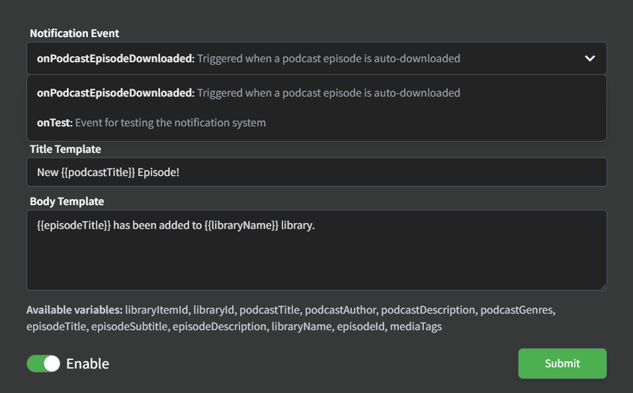Click the episodeSubtitle variable name
This screenshot has width=633, height=393.
point(129,326)
